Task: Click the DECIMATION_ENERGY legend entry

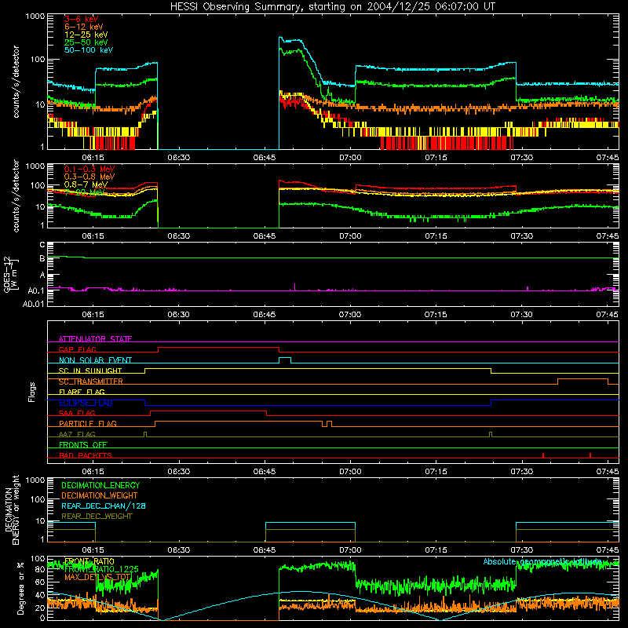Action: [100, 485]
